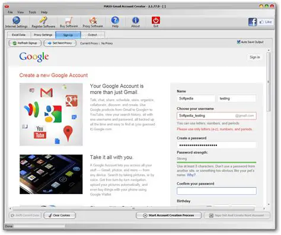The width and height of the screenshot is (281, 235).
Task: Click the horizontal scrollbar left arrow
Action: pyautogui.click(x=11, y=208)
